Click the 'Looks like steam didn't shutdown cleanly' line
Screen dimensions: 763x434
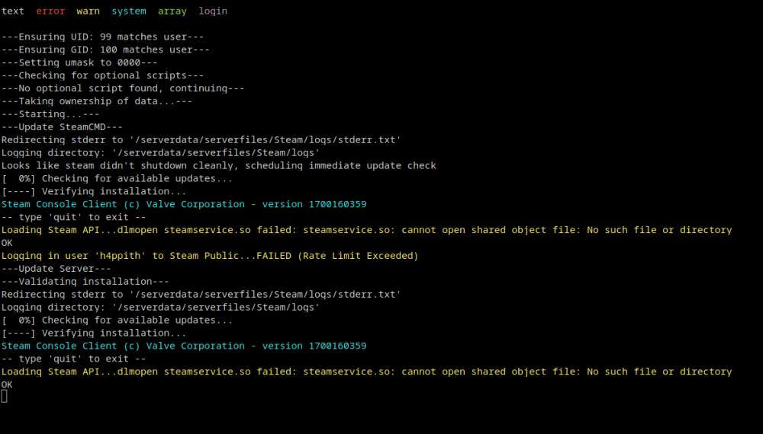pos(218,165)
